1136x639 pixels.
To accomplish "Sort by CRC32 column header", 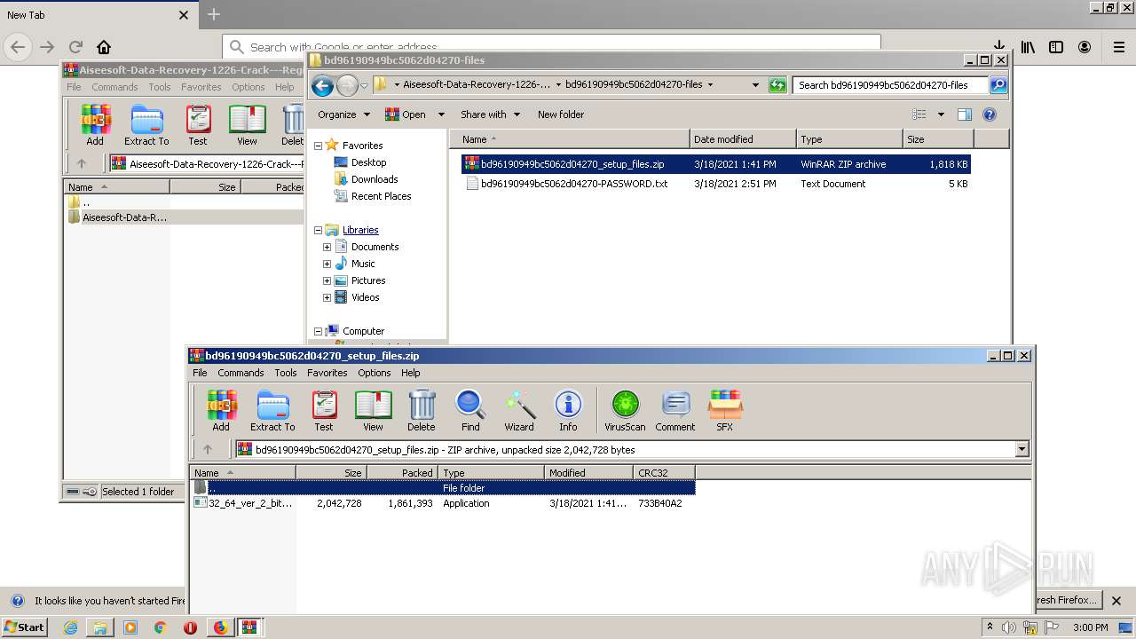I will tap(664, 473).
